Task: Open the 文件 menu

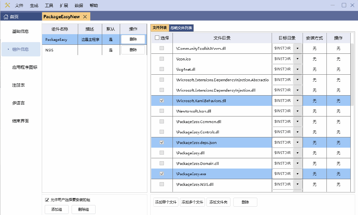Action: (19, 5)
